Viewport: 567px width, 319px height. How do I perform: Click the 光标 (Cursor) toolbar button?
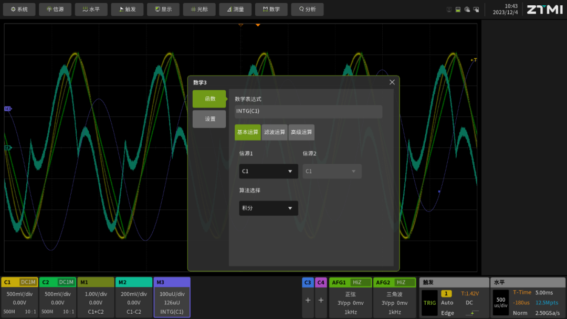click(x=199, y=9)
